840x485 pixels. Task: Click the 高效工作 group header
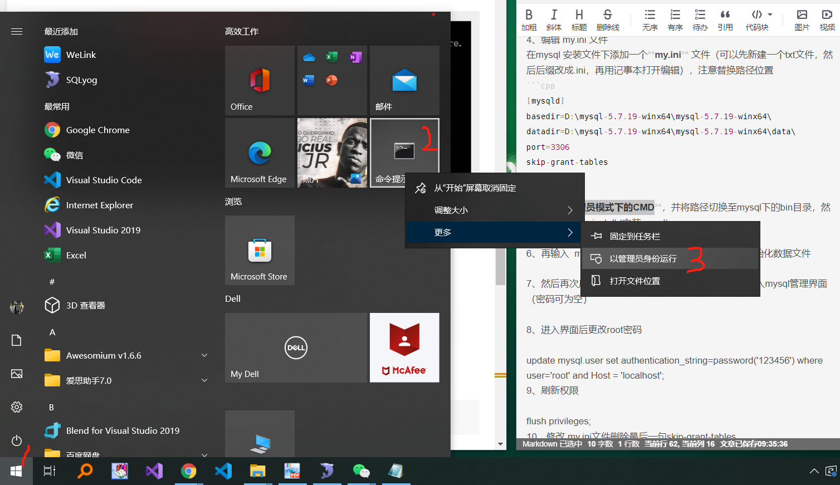pos(242,31)
